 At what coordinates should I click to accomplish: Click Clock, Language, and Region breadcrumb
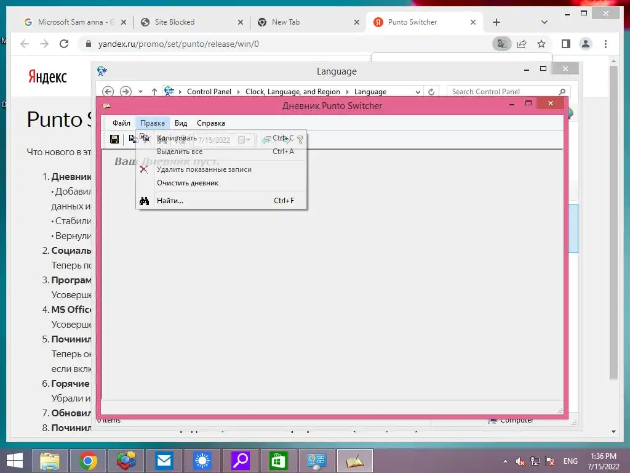[292, 92]
